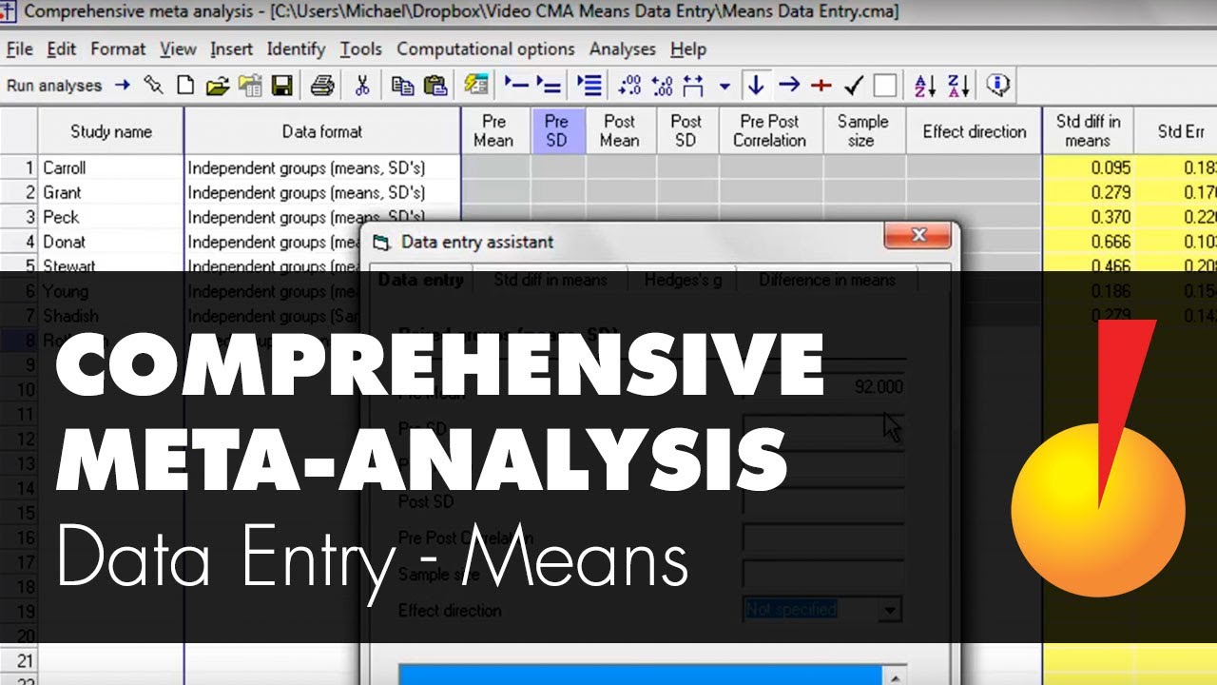Select the Pre SD column header
This screenshot has width=1217, height=685.
coord(557,131)
